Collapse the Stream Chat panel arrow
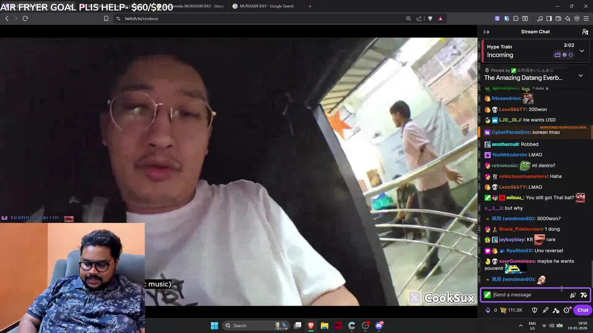593x333 pixels. pyautogui.click(x=486, y=32)
